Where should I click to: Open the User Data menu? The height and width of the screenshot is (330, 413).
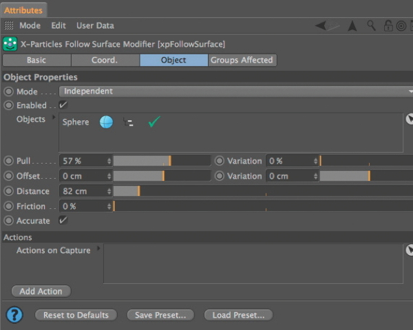pyautogui.click(x=95, y=25)
